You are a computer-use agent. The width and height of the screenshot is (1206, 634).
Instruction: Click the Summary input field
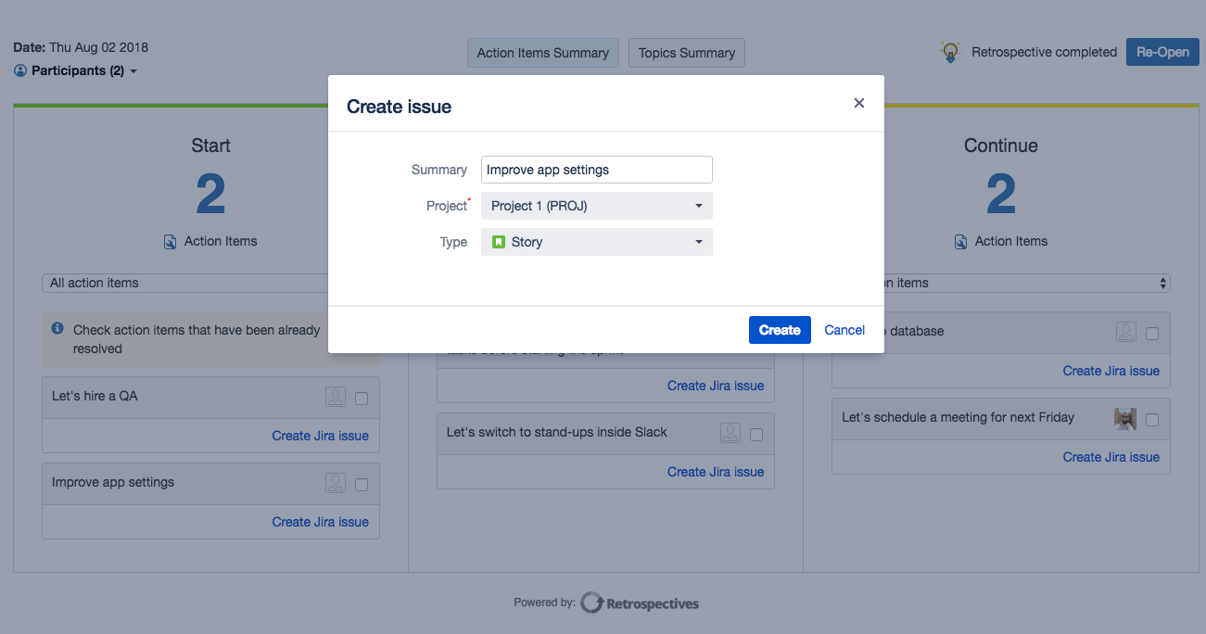pyautogui.click(x=597, y=170)
